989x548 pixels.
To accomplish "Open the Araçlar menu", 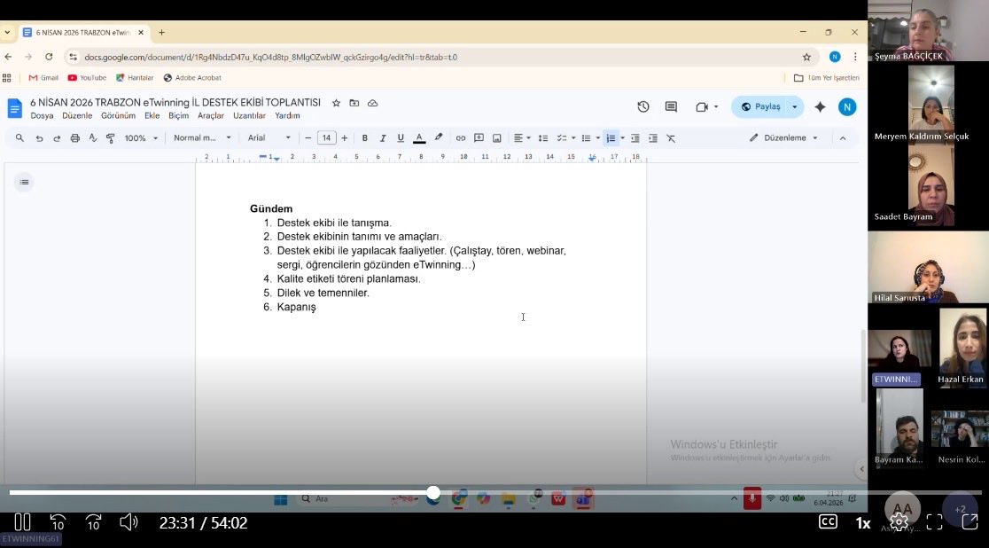I will tap(211, 115).
